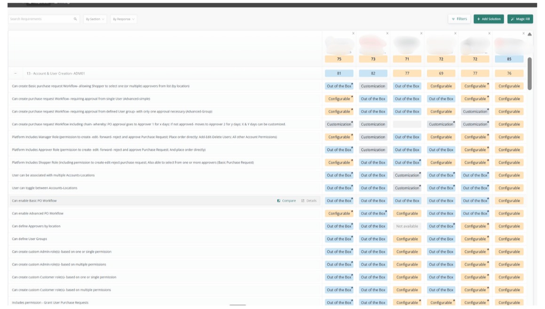The height and width of the screenshot is (309, 545).
Task: Click the overall score 85 badge
Action: (509, 59)
